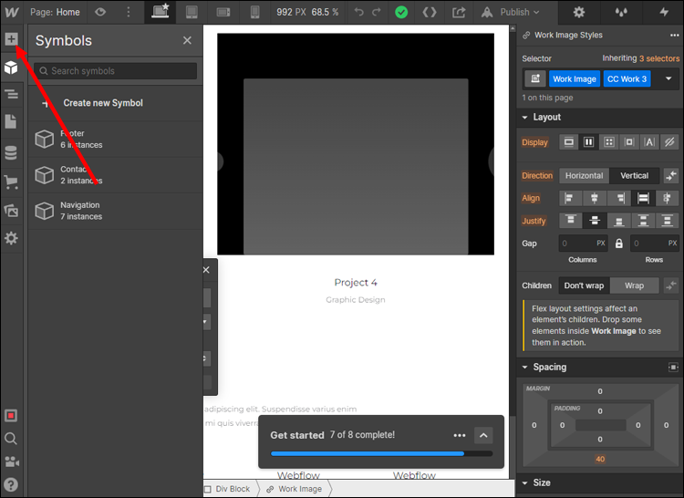684x498 pixels.
Task: Click Create new Symbol
Action: [102, 103]
